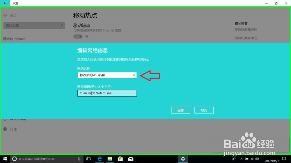Launch Microsoft Edge from the taskbar
Viewport: 291px width, 163px height.
pos(100,159)
